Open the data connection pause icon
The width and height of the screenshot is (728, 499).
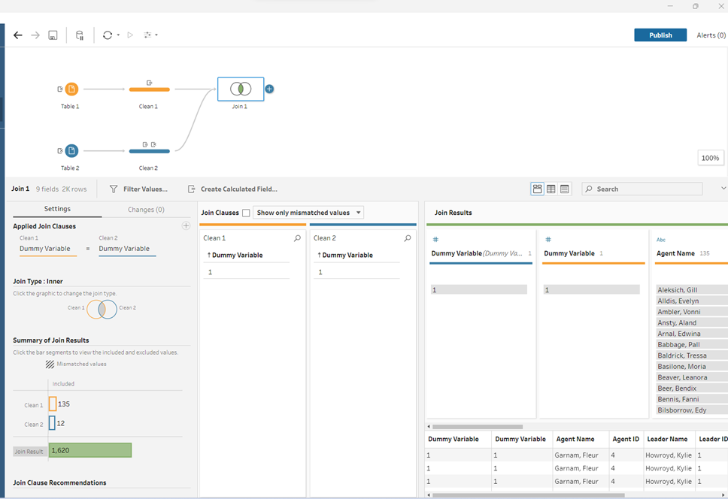pyautogui.click(x=80, y=35)
